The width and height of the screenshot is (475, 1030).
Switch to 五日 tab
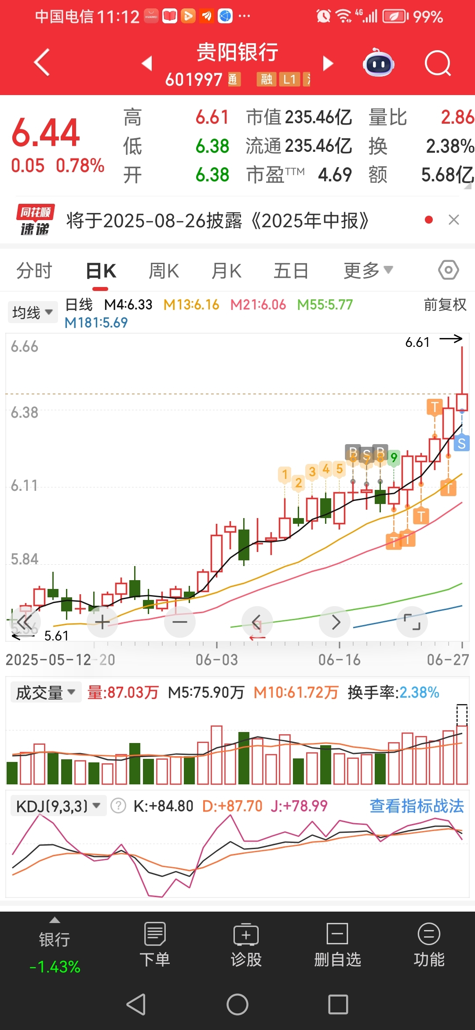[291, 270]
